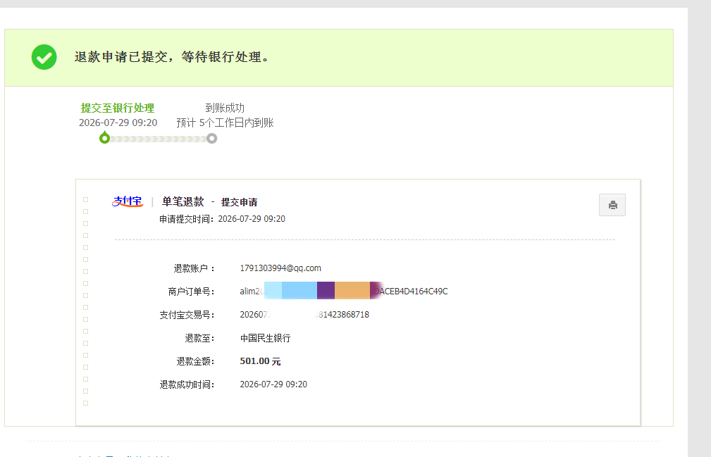Click the 单笔退款 heading

click(x=183, y=202)
